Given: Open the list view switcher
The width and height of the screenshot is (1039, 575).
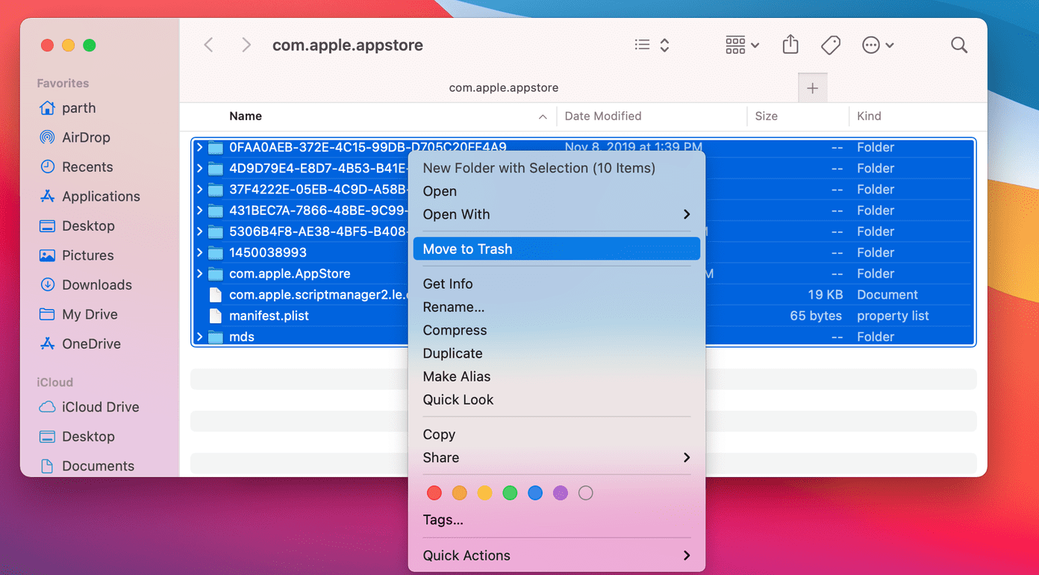Looking at the screenshot, I should click(x=652, y=45).
